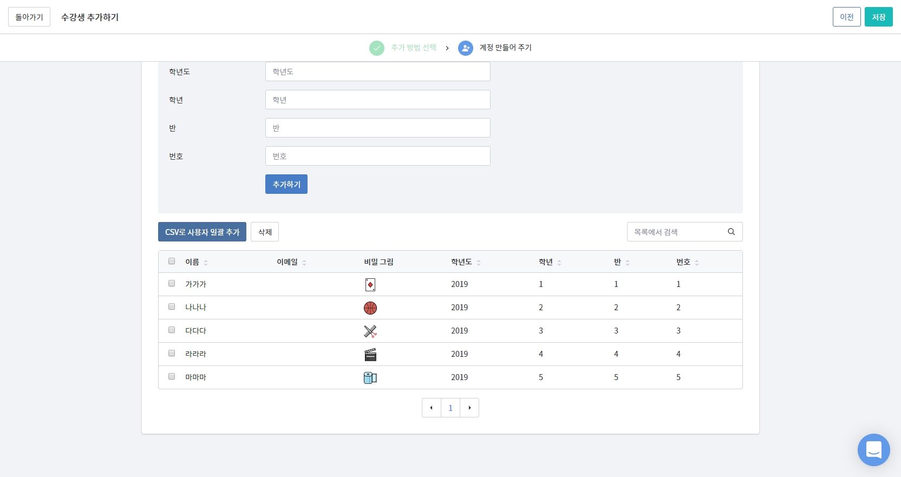
Task: Click page 1 in pagination
Action: click(x=450, y=408)
